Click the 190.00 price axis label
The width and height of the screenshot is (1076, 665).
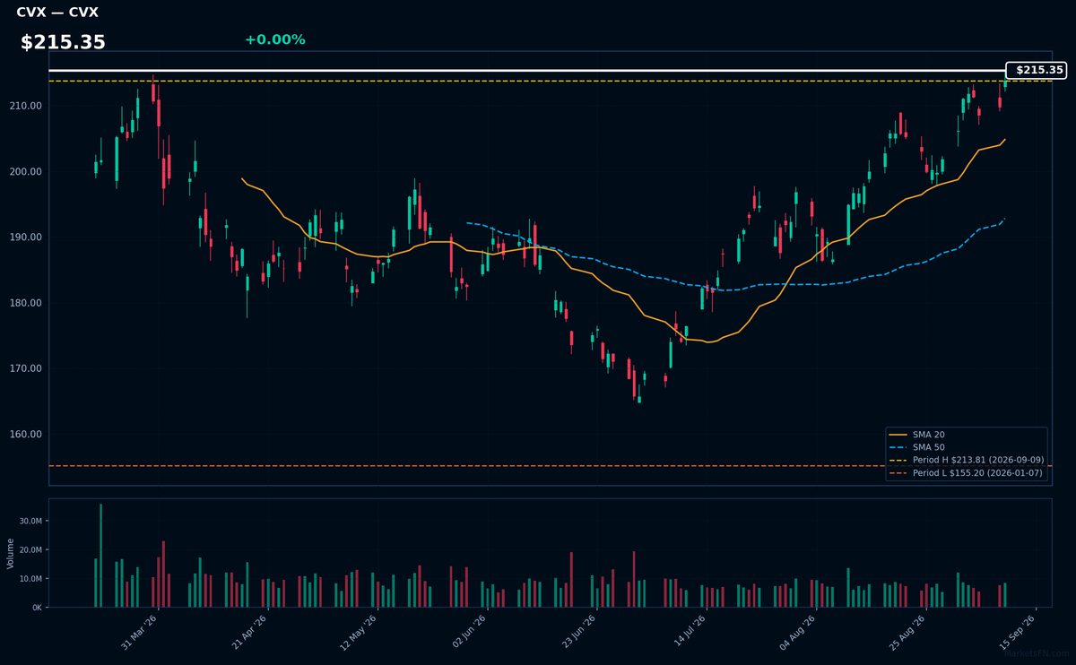[27, 237]
